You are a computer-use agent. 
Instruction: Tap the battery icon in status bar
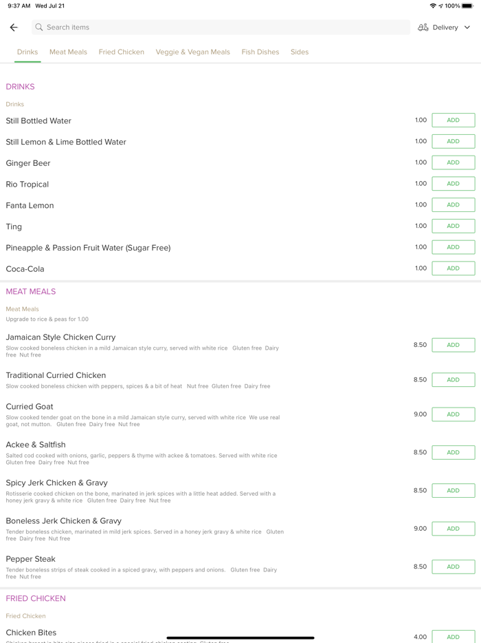pyautogui.click(x=467, y=6)
